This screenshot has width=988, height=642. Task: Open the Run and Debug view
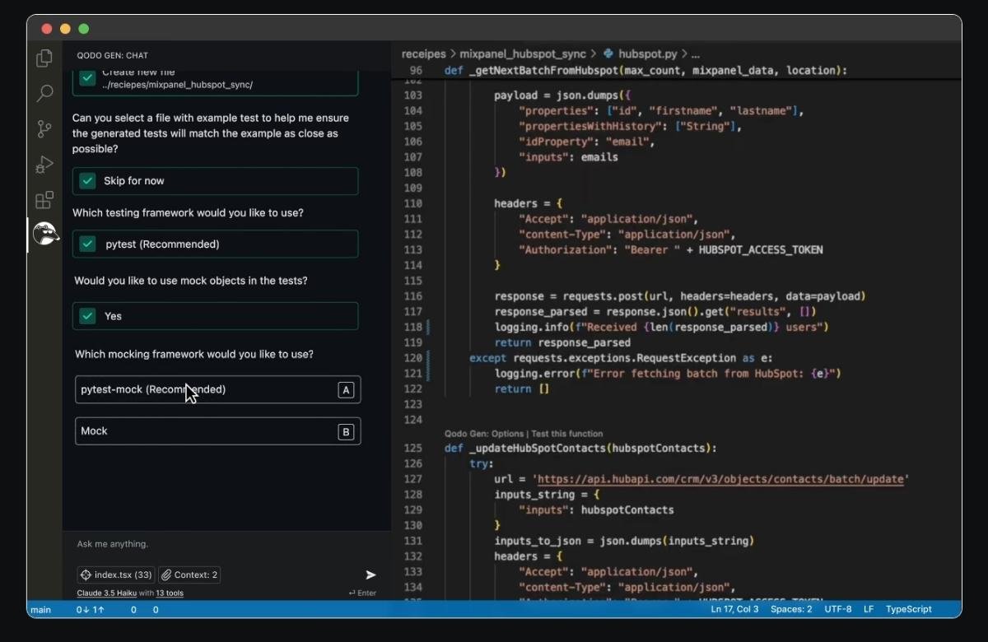pyautogui.click(x=44, y=165)
